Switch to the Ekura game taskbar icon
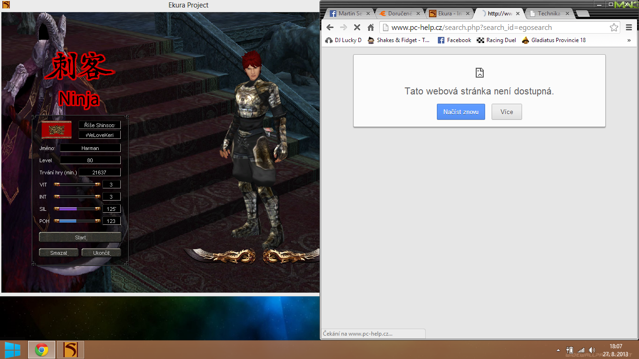The width and height of the screenshot is (639, 359). pos(71,350)
